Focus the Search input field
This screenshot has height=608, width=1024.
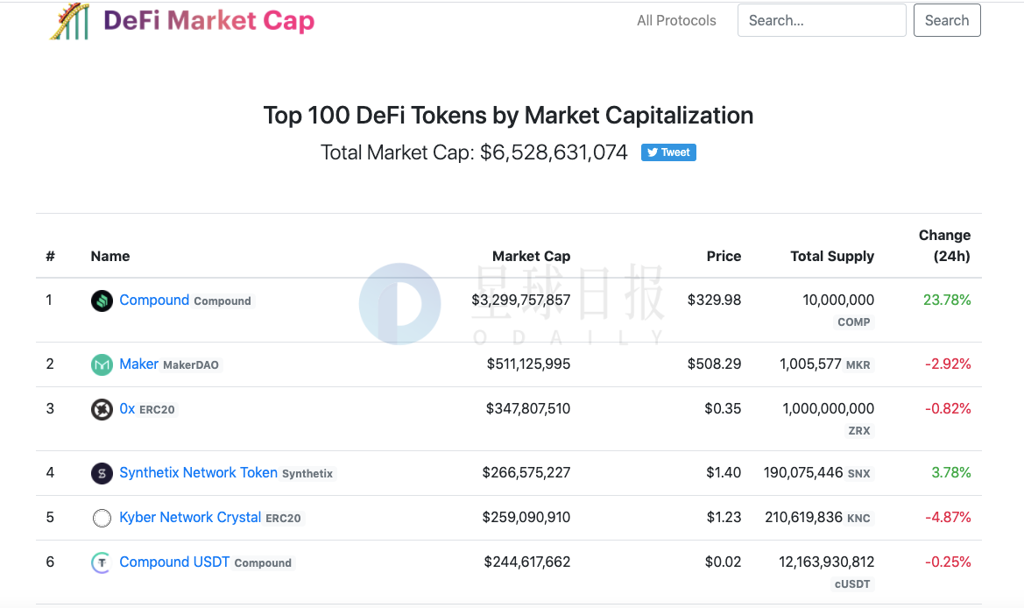822,20
